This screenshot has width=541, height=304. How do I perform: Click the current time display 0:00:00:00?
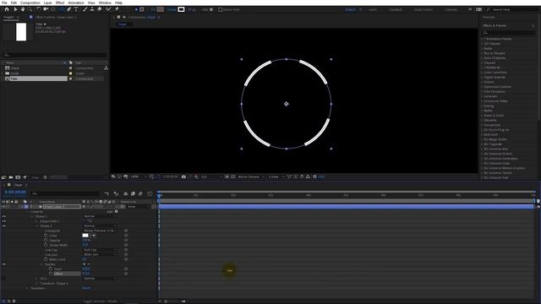pos(15,193)
